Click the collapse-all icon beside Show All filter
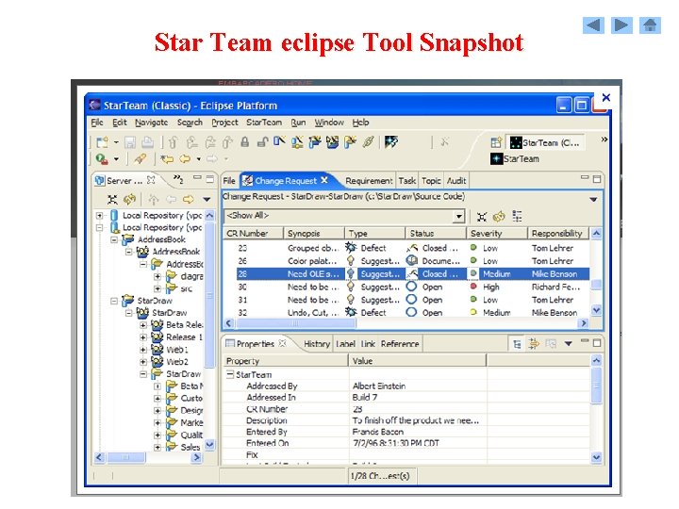 coord(482,217)
